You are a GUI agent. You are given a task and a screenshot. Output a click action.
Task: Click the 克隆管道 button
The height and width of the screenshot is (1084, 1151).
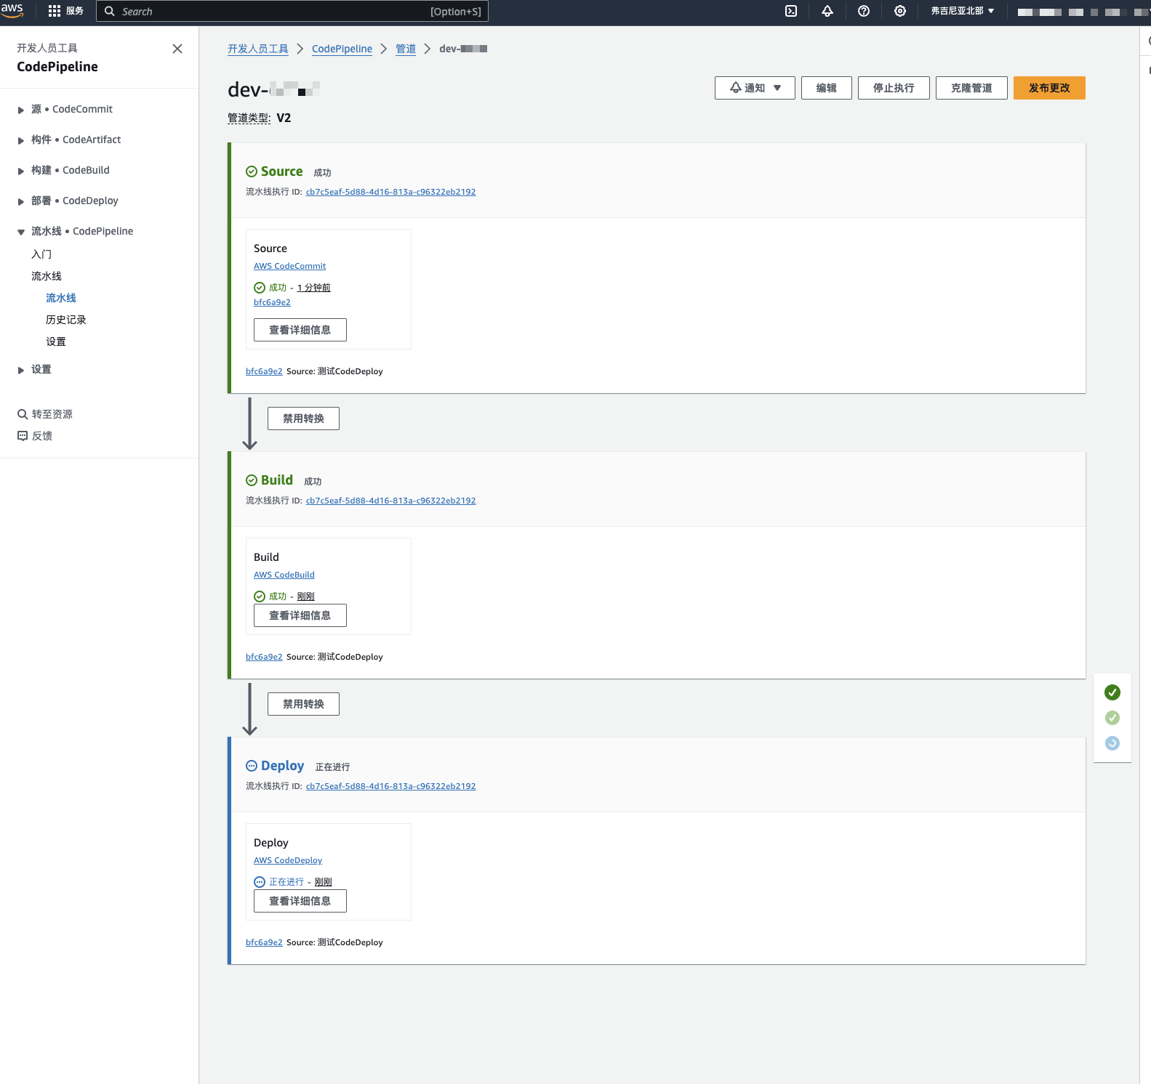971,88
